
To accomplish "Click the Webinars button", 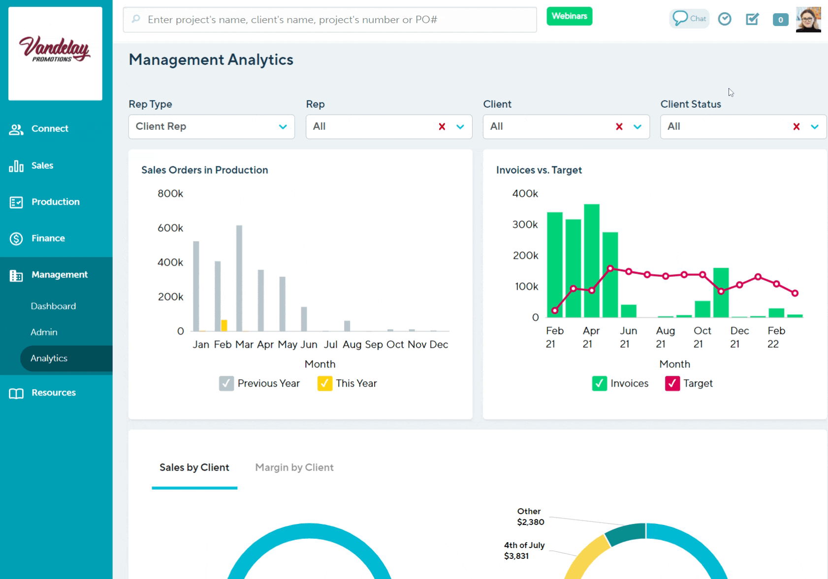I will [569, 16].
